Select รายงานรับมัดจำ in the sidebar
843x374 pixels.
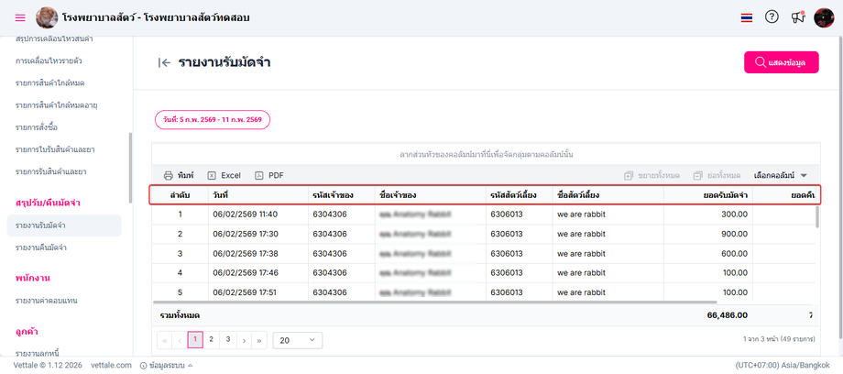[x=64, y=225]
